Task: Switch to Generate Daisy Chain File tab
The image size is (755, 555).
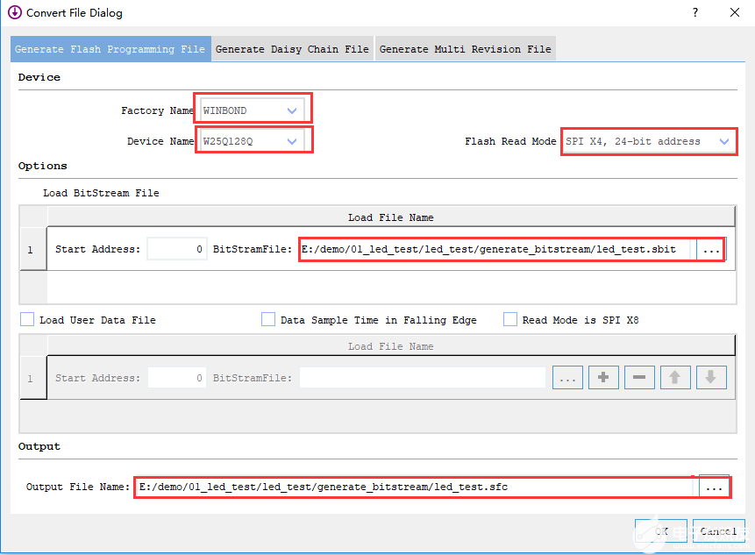Action: tap(292, 49)
